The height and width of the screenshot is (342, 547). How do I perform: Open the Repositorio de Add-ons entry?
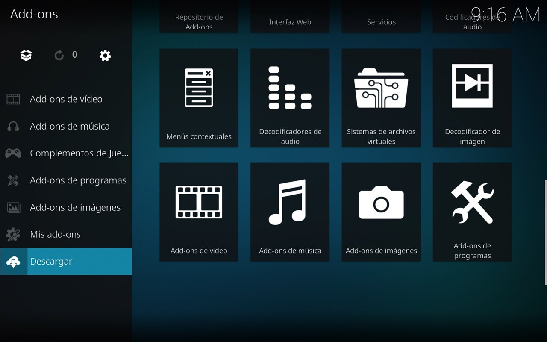(199, 17)
